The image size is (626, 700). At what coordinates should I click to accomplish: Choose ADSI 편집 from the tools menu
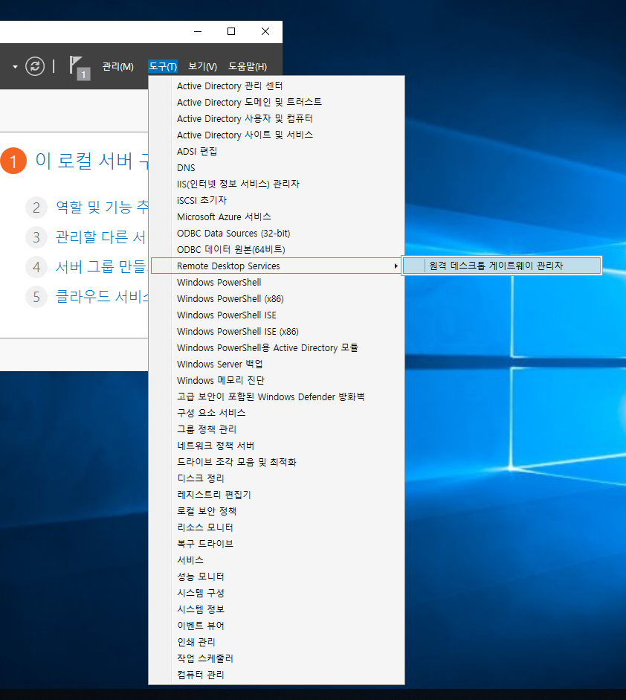coord(277,151)
